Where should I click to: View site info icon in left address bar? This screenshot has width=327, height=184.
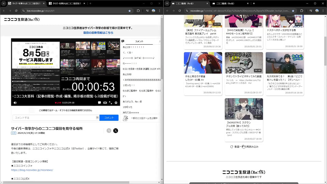click(x=24, y=11)
